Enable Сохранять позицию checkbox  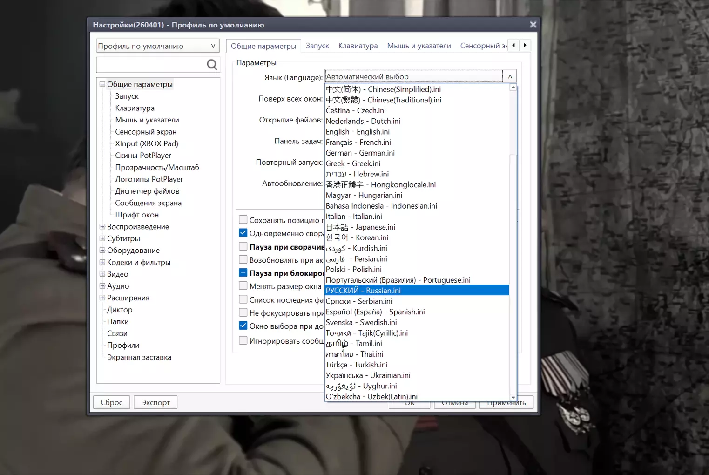[243, 220]
